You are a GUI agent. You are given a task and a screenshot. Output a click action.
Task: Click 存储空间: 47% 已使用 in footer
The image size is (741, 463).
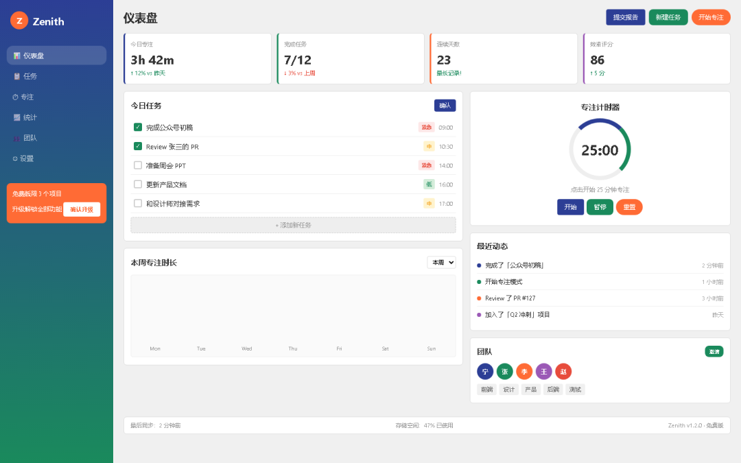425,426
